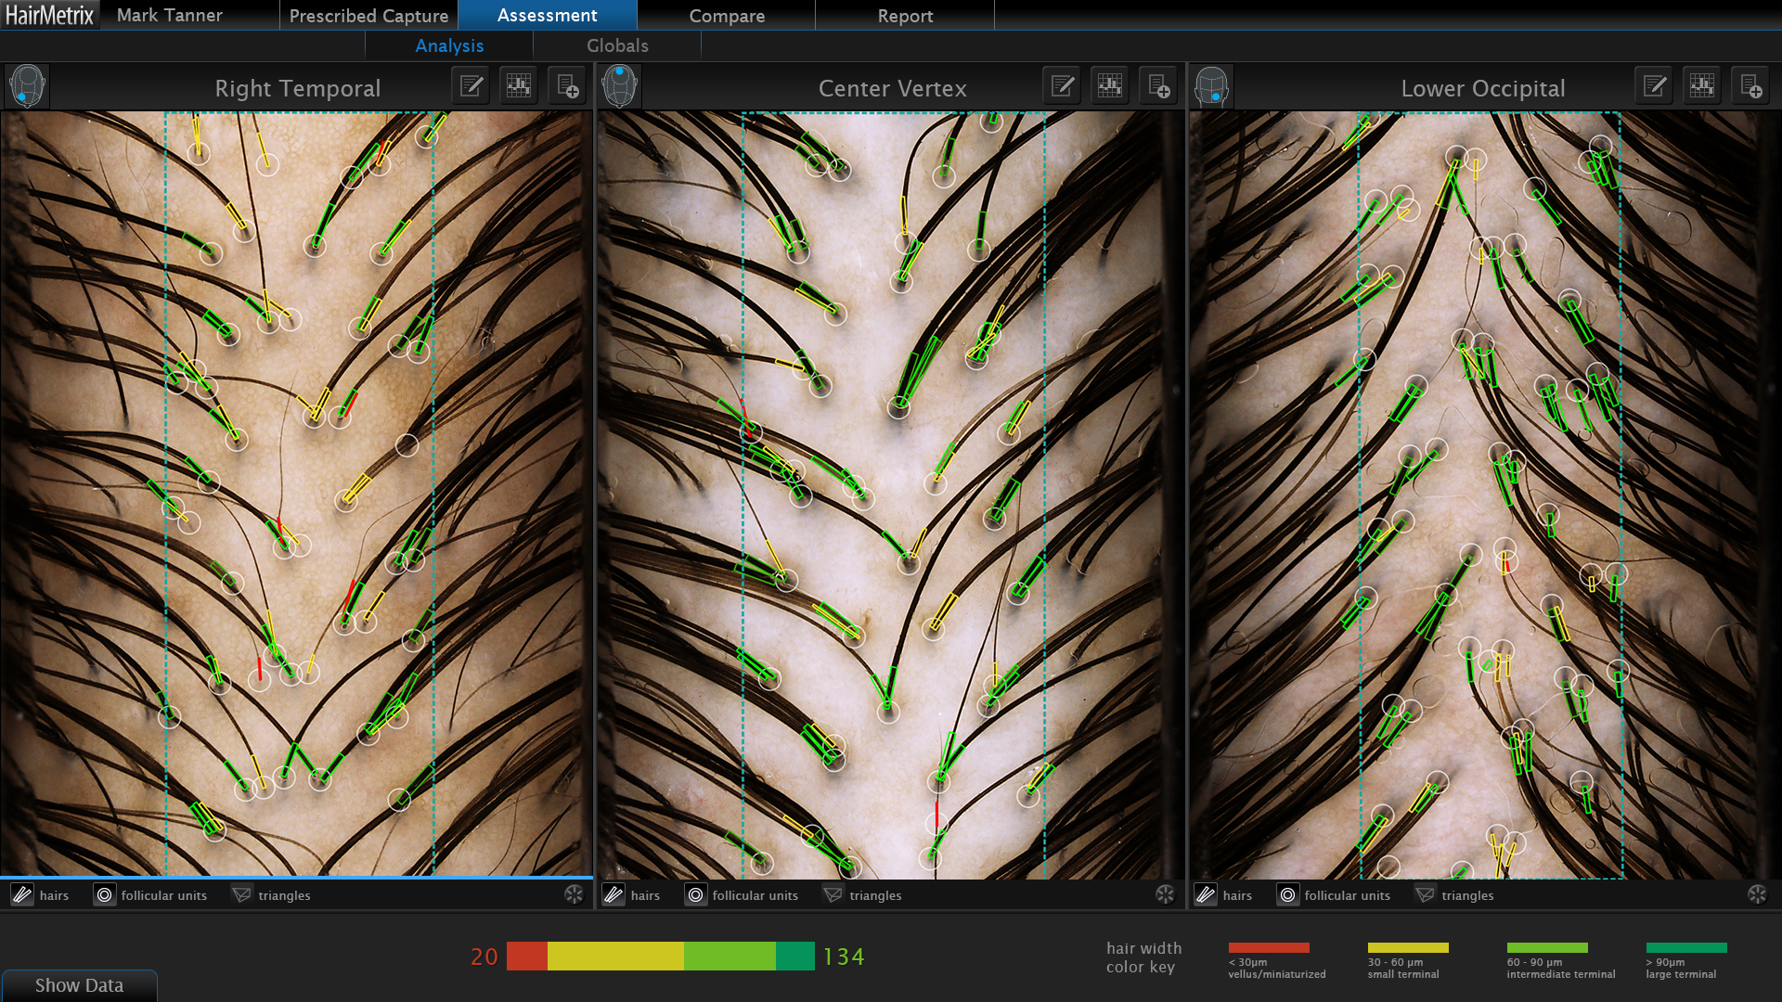Viewport: 1782px width, 1002px height.
Task: Click the Show Data button
Action: pyautogui.click(x=79, y=985)
